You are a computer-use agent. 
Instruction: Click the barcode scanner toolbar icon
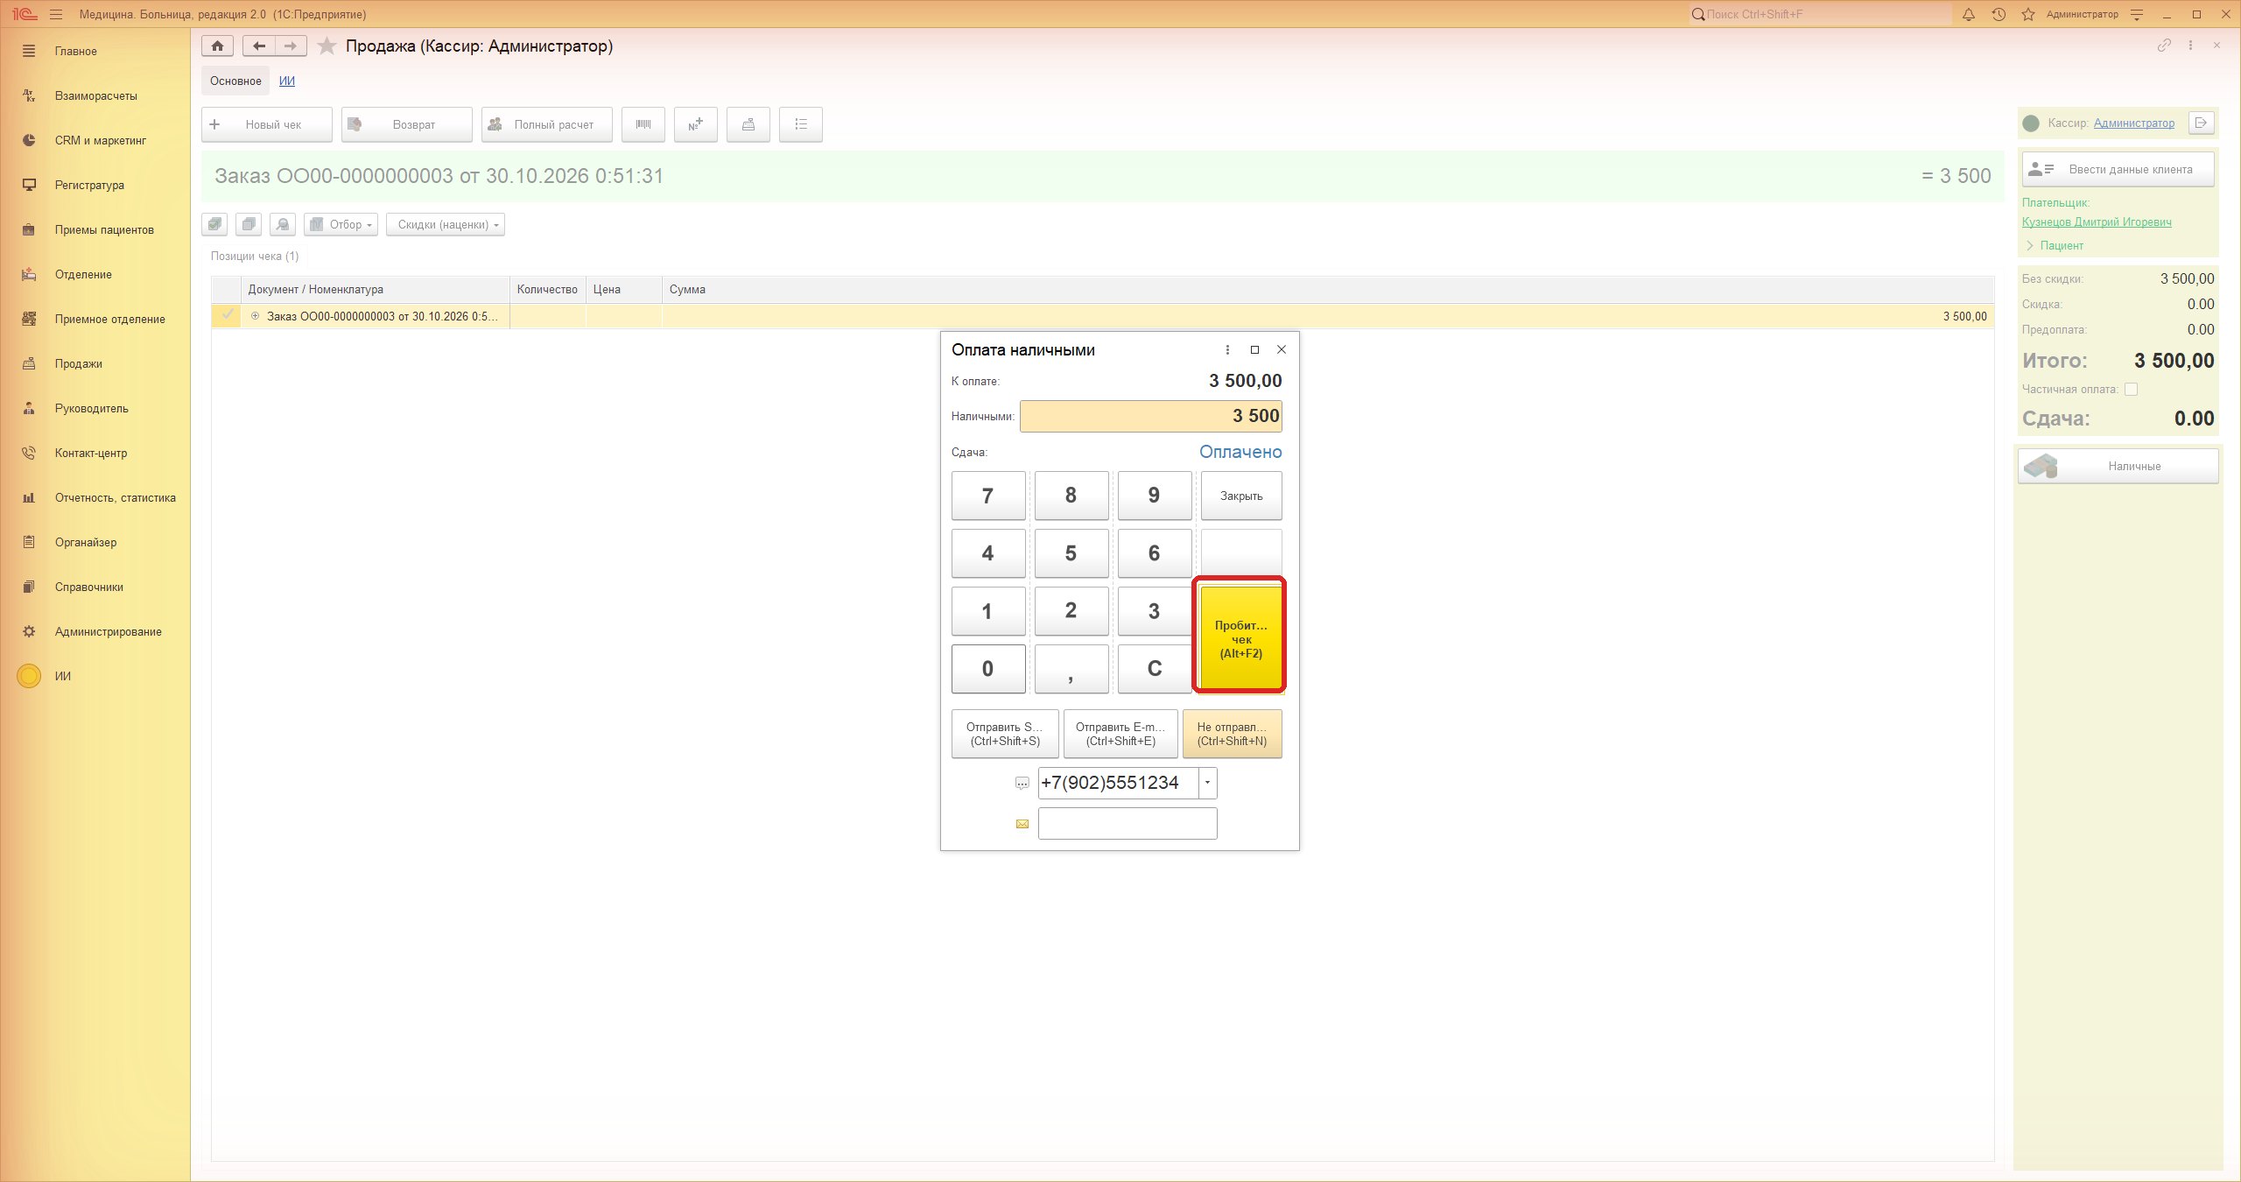[643, 124]
